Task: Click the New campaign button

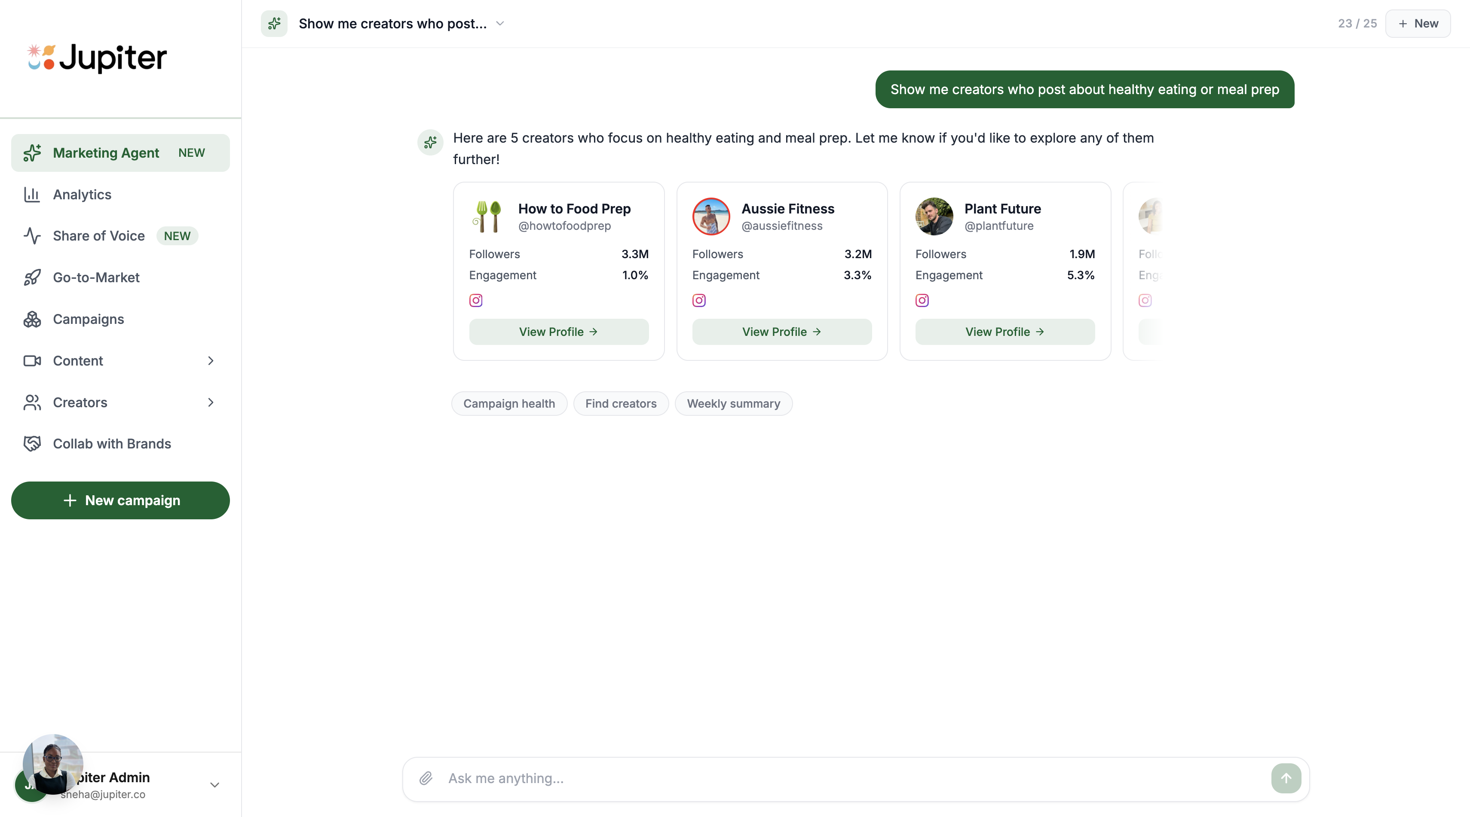Action: [x=120, y=500]
